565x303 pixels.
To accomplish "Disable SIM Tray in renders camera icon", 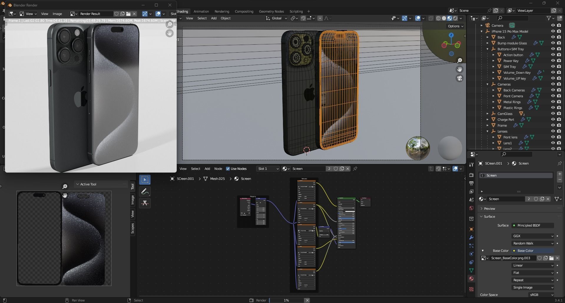I will click(559, 67).
